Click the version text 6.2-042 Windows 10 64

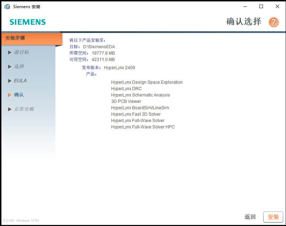[x=21, y=221]
